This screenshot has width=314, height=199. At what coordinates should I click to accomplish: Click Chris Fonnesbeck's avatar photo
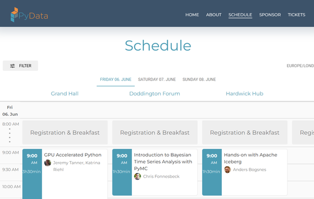137,177
